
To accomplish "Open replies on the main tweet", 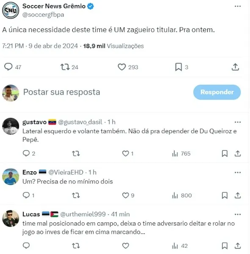I will coord(8,67).
